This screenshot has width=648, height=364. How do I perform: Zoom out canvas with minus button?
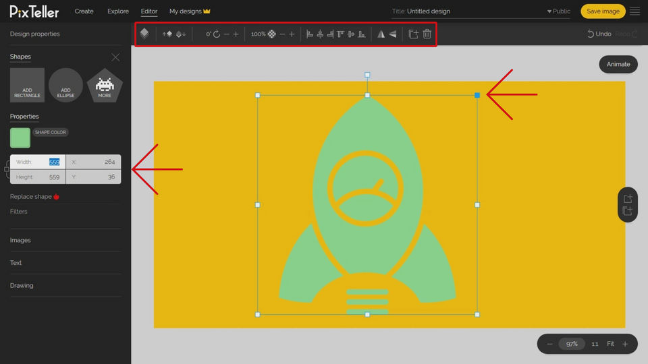pos(549,344)
